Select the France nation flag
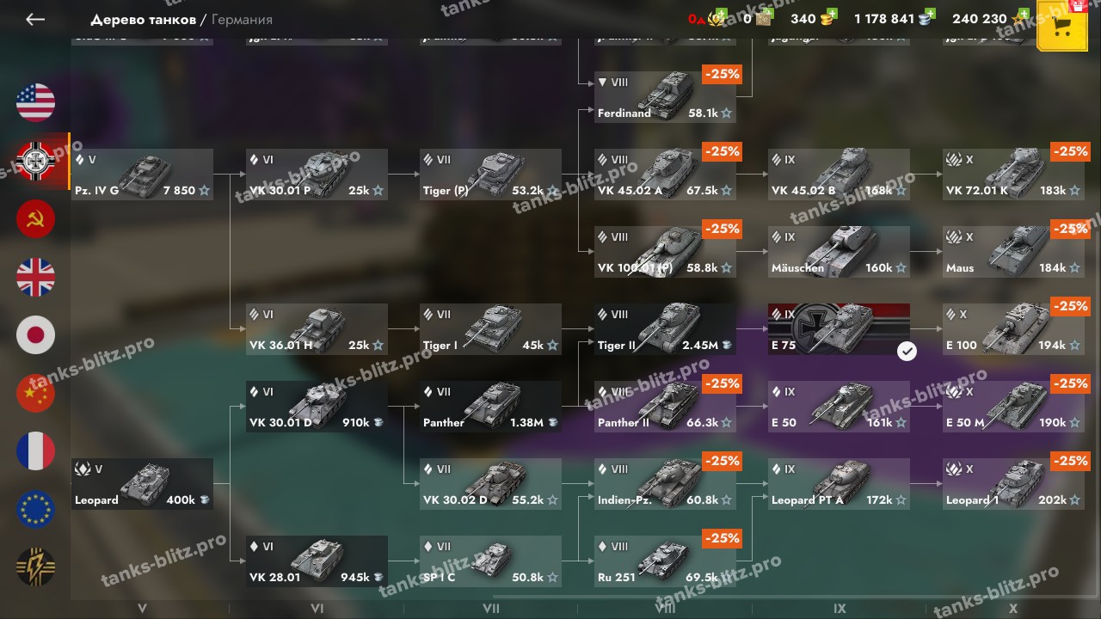 click(x=35, y=451)
